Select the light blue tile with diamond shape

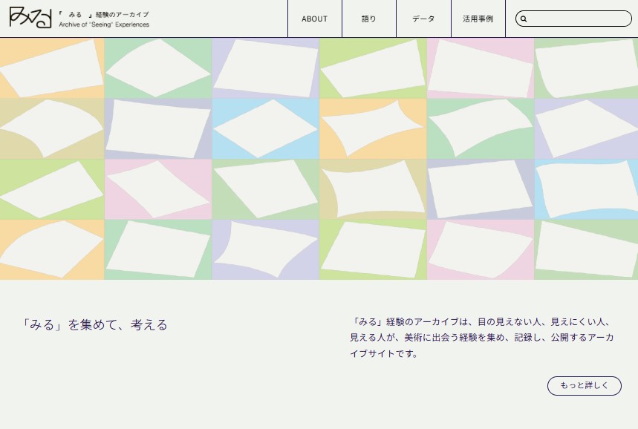click(266, 128)
